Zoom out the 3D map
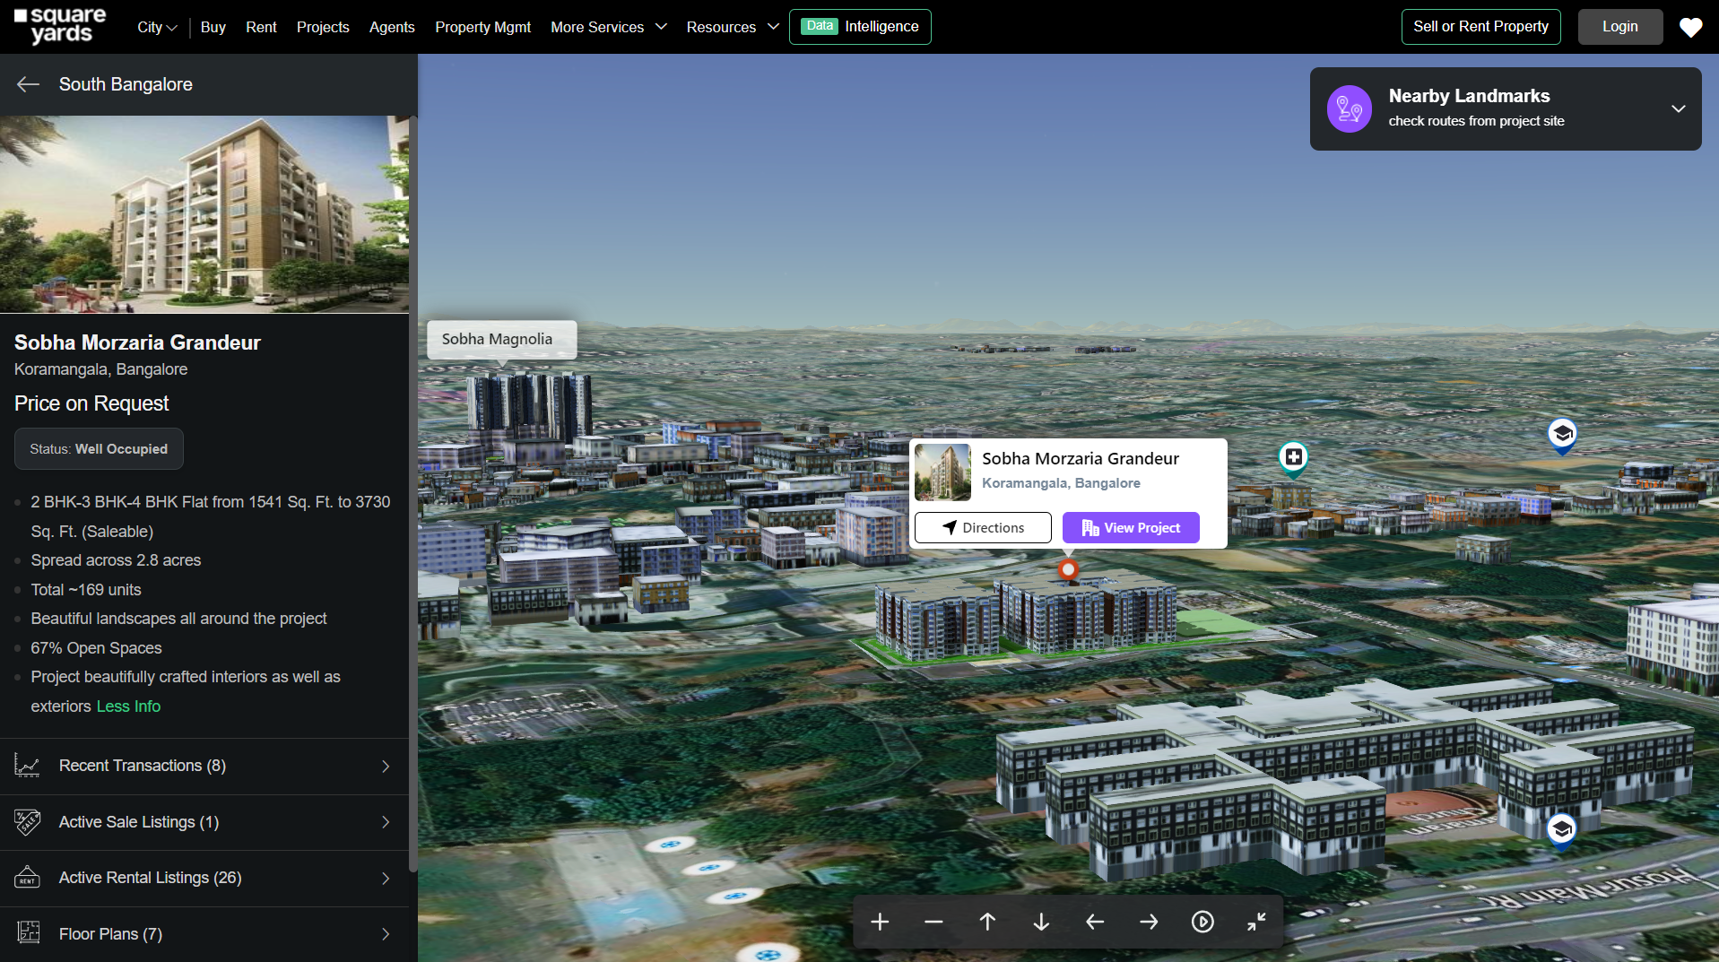1719x962 pixels. (933, 922)
